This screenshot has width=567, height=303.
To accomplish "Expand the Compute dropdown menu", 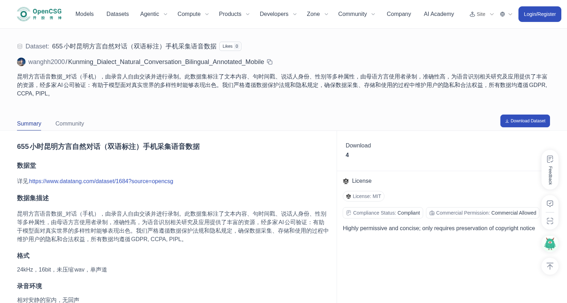I will (x=193, y=14).
